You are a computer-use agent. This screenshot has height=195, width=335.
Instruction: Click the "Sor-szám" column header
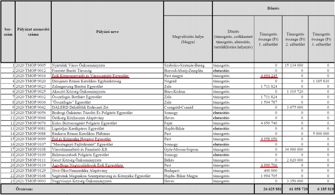(x=7, y=32)
